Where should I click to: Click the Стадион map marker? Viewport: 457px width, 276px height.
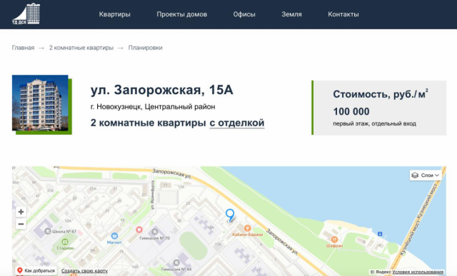click(65, 242)
